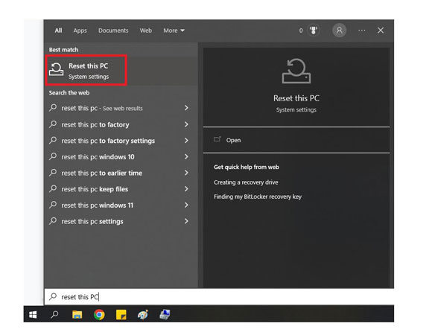Click the taskbar search magnifier icon
Screen dimensions: 432x335
(54, 314)
